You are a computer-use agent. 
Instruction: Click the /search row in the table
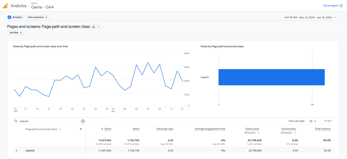[173, 151]
